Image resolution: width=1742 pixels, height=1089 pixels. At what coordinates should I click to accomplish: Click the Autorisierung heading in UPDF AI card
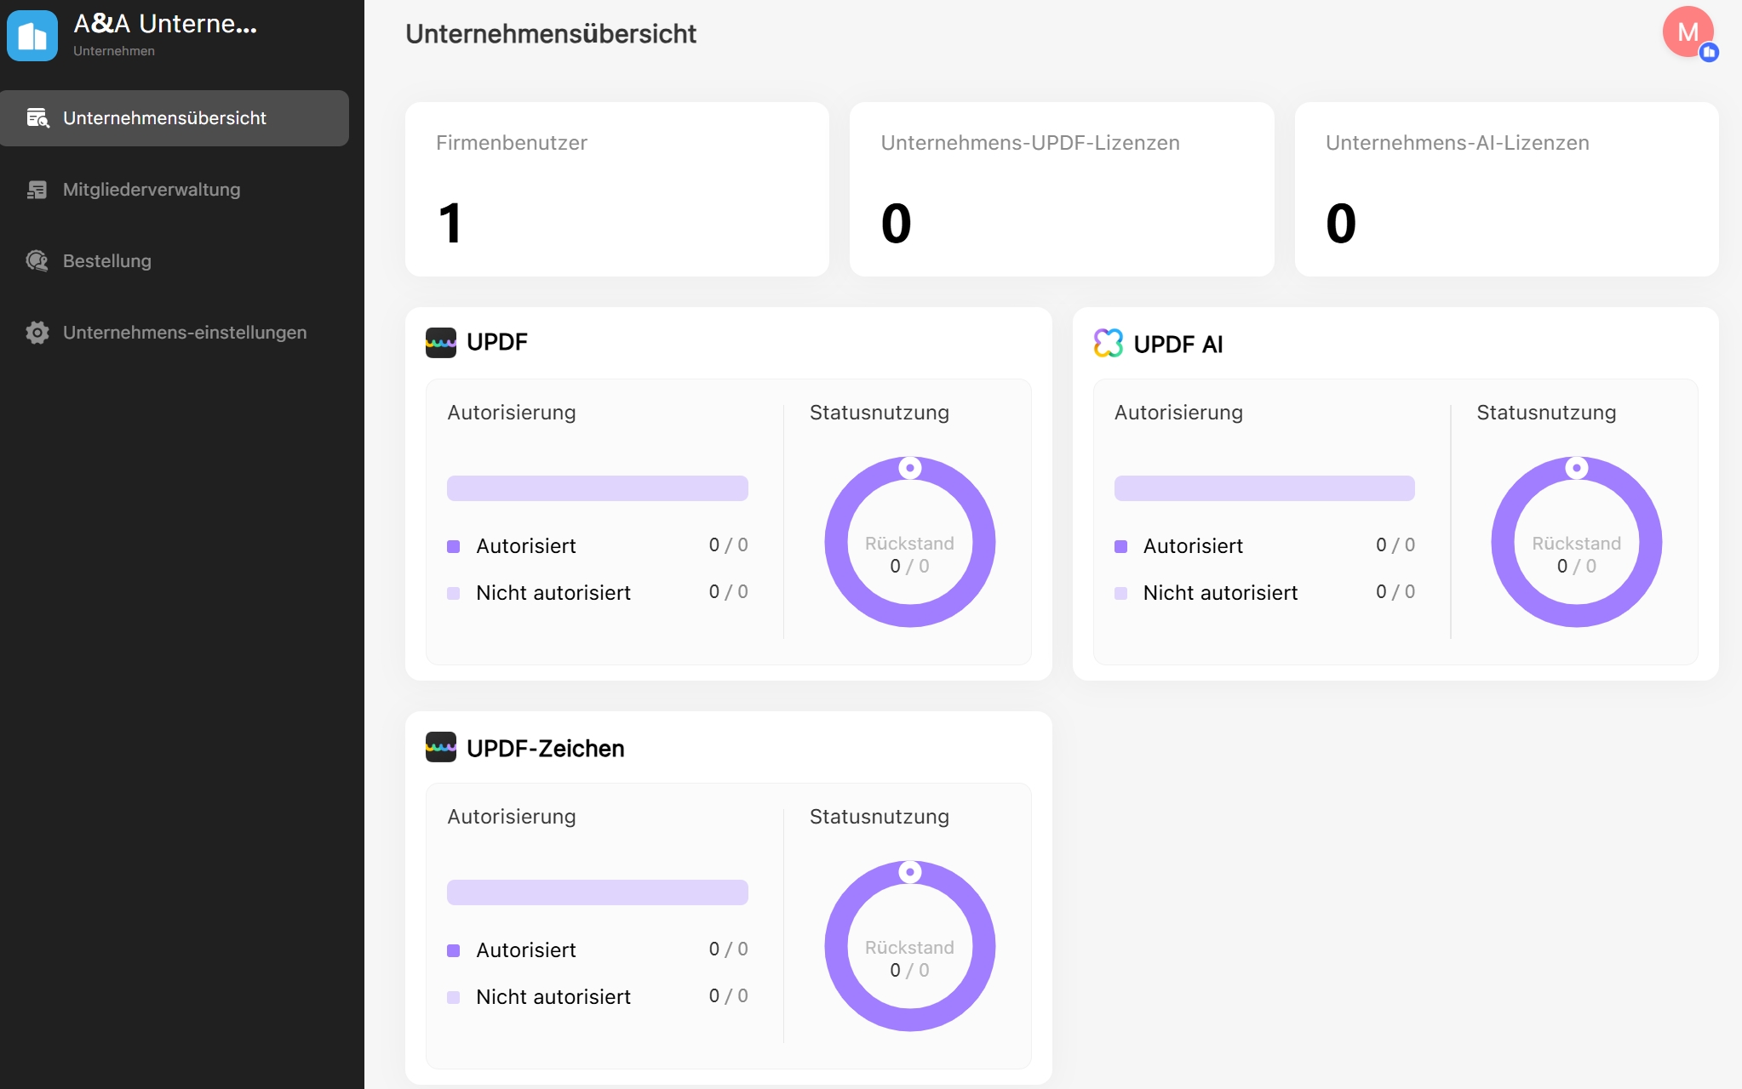pos(1178,413)
